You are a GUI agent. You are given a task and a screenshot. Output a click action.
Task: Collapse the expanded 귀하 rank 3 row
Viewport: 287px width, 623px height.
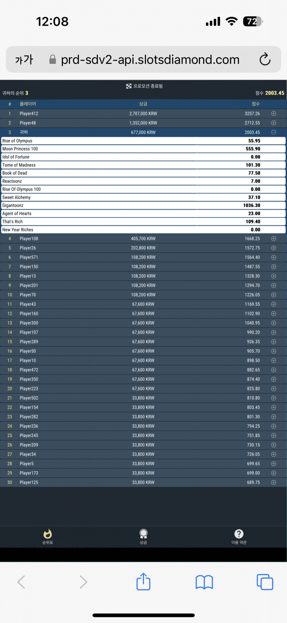[273, 132]
